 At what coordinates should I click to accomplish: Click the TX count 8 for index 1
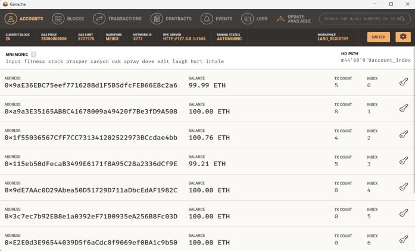[x=336, y=112]
